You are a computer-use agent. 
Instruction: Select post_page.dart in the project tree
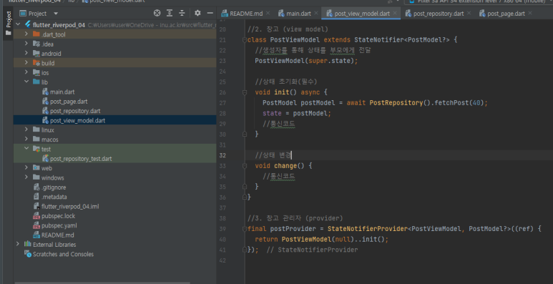tap(69, 102)
